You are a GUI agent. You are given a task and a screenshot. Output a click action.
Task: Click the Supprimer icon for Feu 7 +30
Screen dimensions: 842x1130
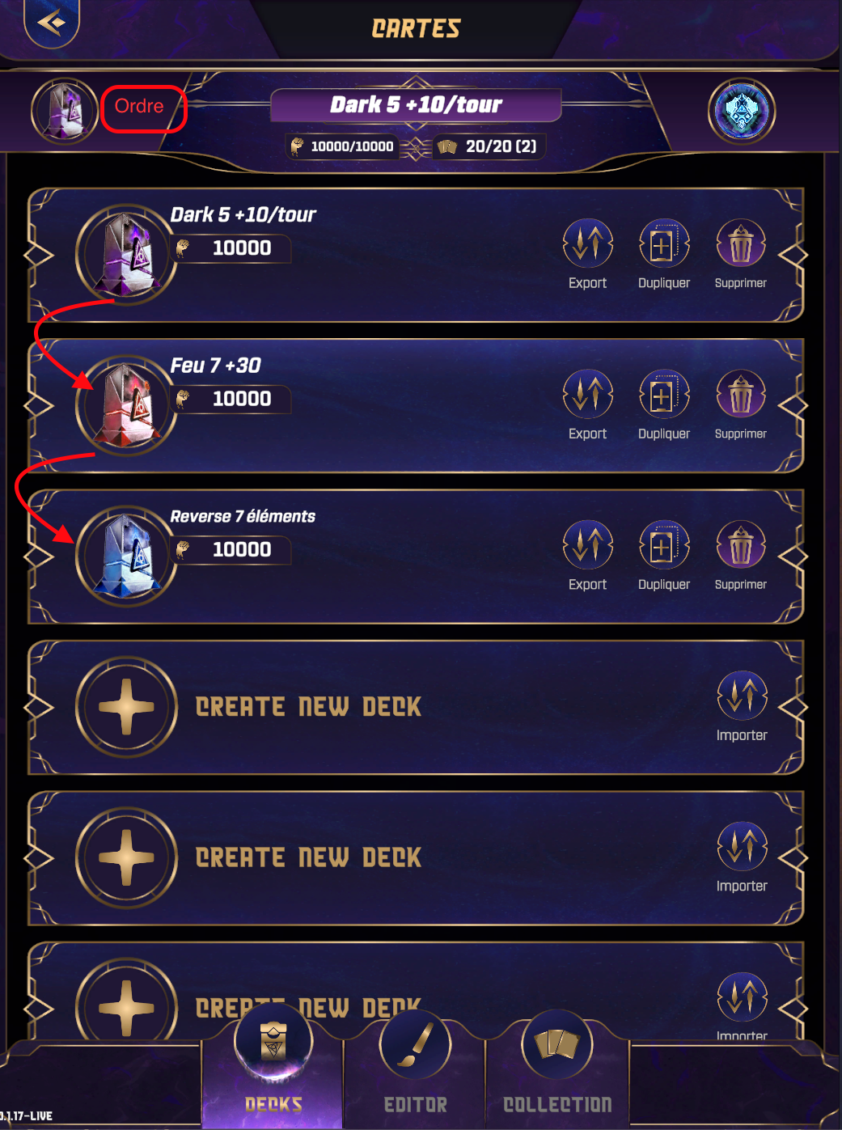pos(741,394)
